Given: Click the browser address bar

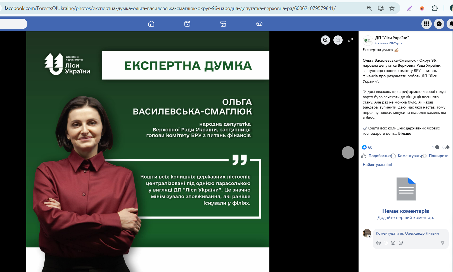Looking at the screenshot, I should point(168,8).
